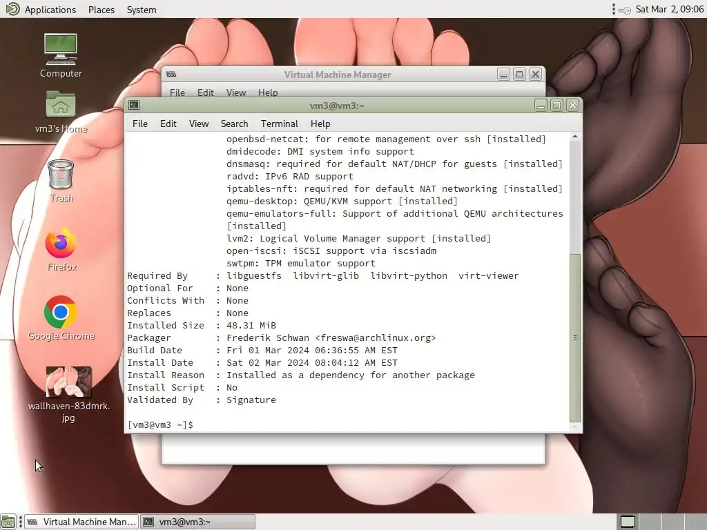
Task: Open vm3's Home folder icon
Action: coord(61,112)
